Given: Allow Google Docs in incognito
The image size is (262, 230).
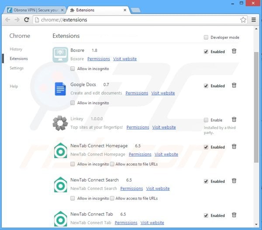Looking at the screenshot, I should coord(72,103).
